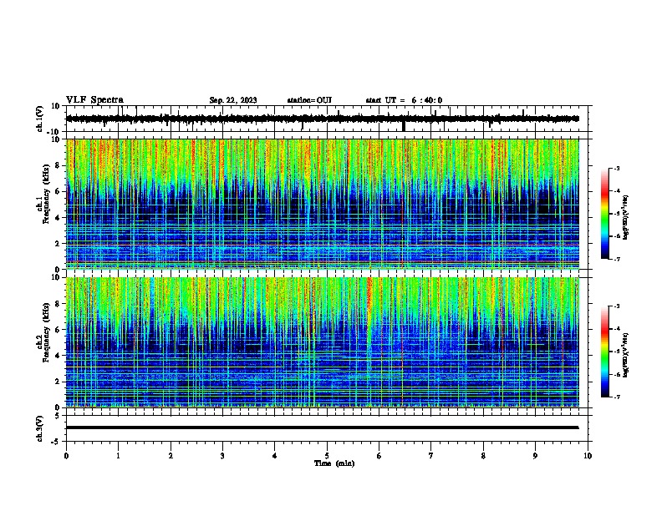Screen dimensions: 662x511
Task: Click the ch.2 colorbar 'log(PSD)' label
Action: coord(626,355)
